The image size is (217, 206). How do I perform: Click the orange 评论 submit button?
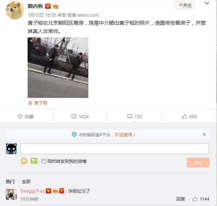tap(198, 162)
